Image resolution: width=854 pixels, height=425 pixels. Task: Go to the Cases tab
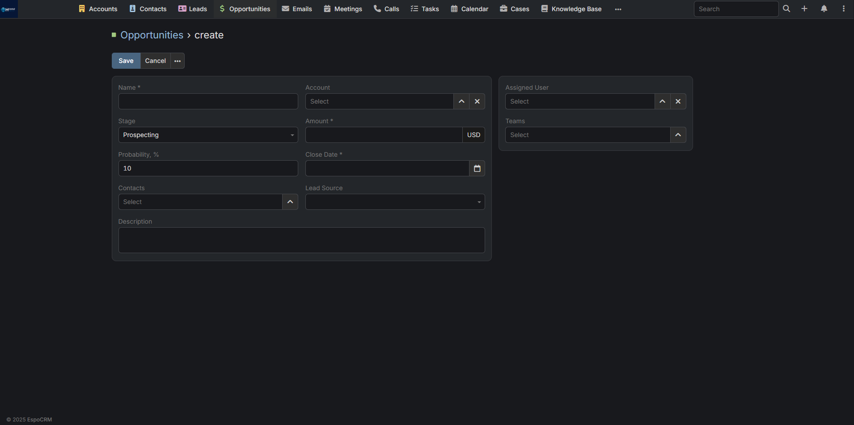[x=515, y=9]
